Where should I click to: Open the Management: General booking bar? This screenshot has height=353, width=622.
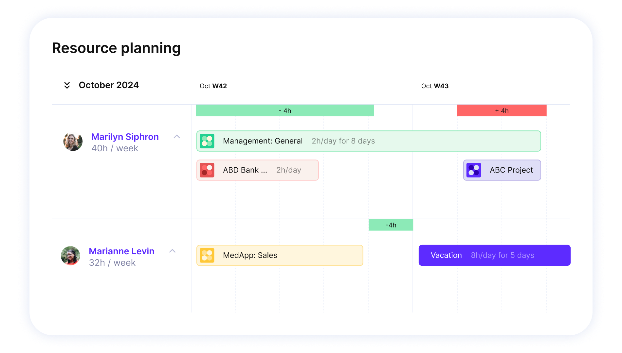pos(369,141)
